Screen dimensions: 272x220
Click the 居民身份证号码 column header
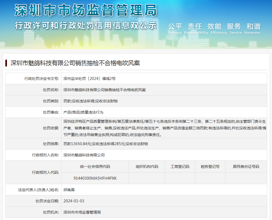(x=246, y=167)
